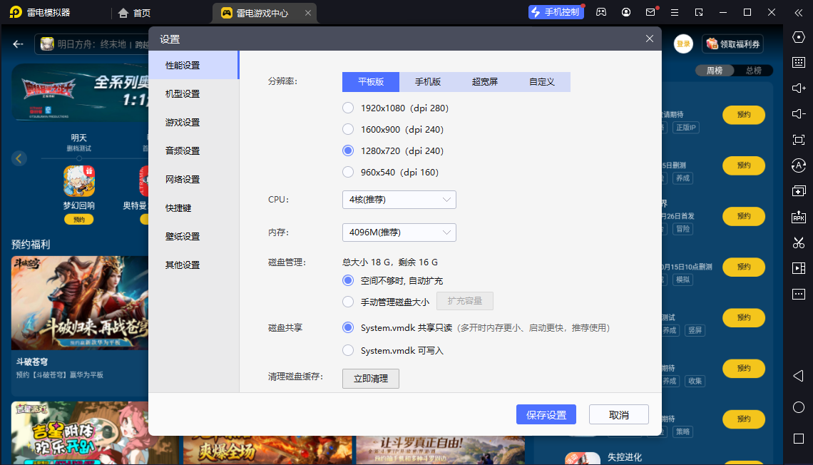Open 网络设置 in the settings sidebar
This screenshot has height=465, width=813.
[x=183, y=180]
